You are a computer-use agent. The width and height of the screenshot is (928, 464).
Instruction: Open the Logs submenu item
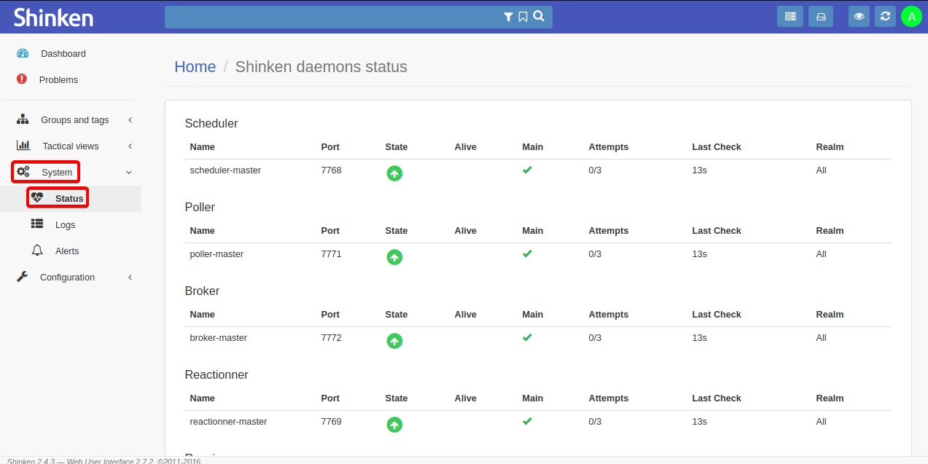click(65, 225)
